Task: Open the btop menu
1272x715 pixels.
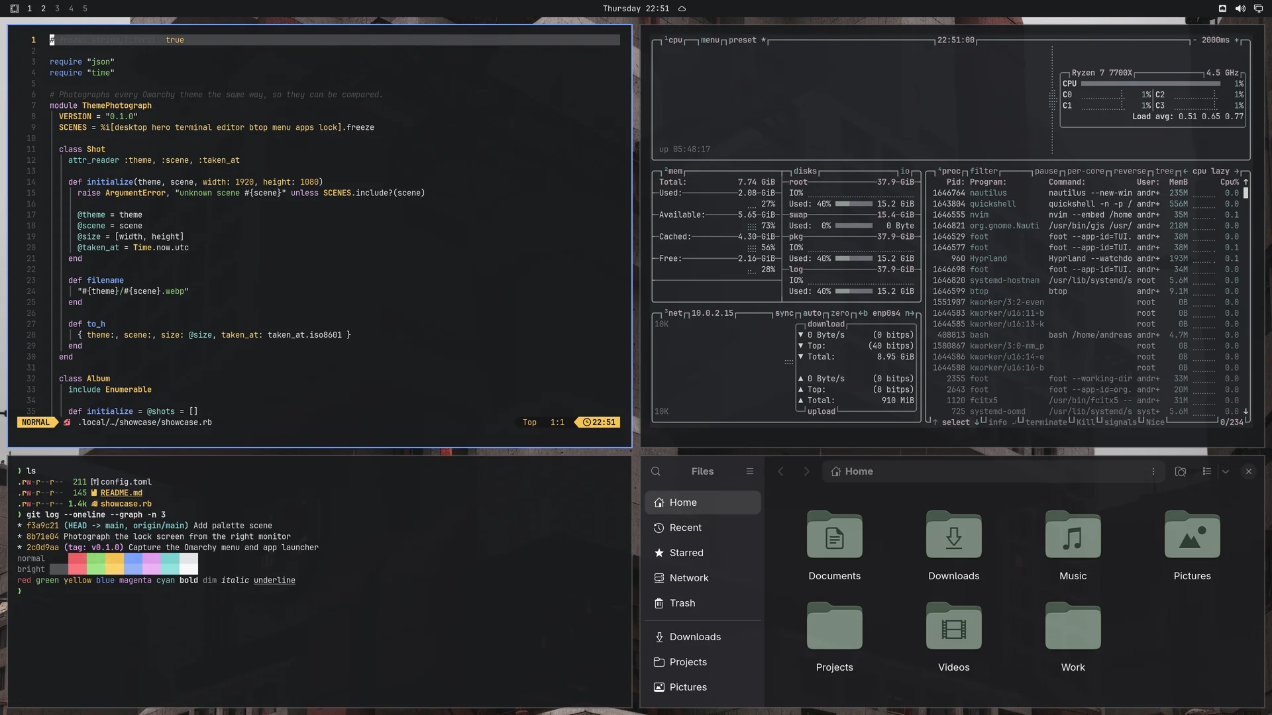Action: [x=710, y=40]
